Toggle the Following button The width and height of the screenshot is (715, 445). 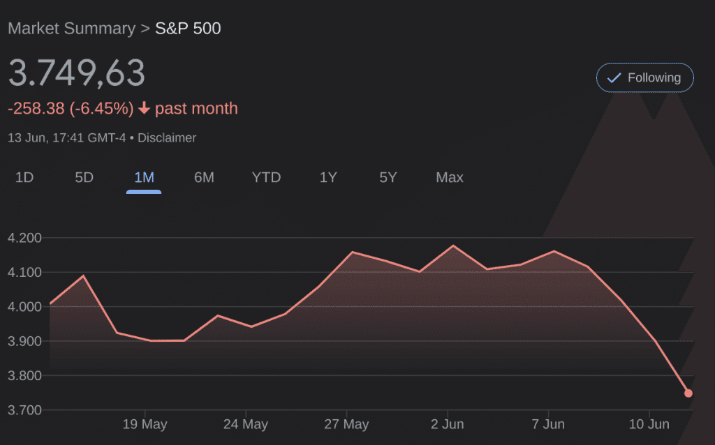[644, 77]
